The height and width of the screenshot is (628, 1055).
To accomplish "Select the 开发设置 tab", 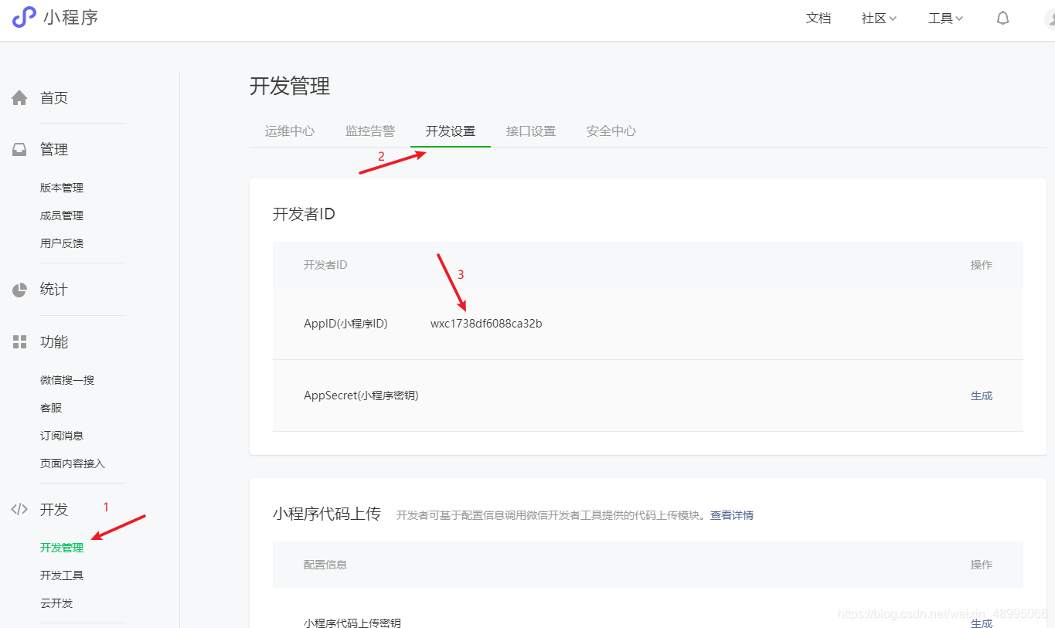I will pos(451,131).
